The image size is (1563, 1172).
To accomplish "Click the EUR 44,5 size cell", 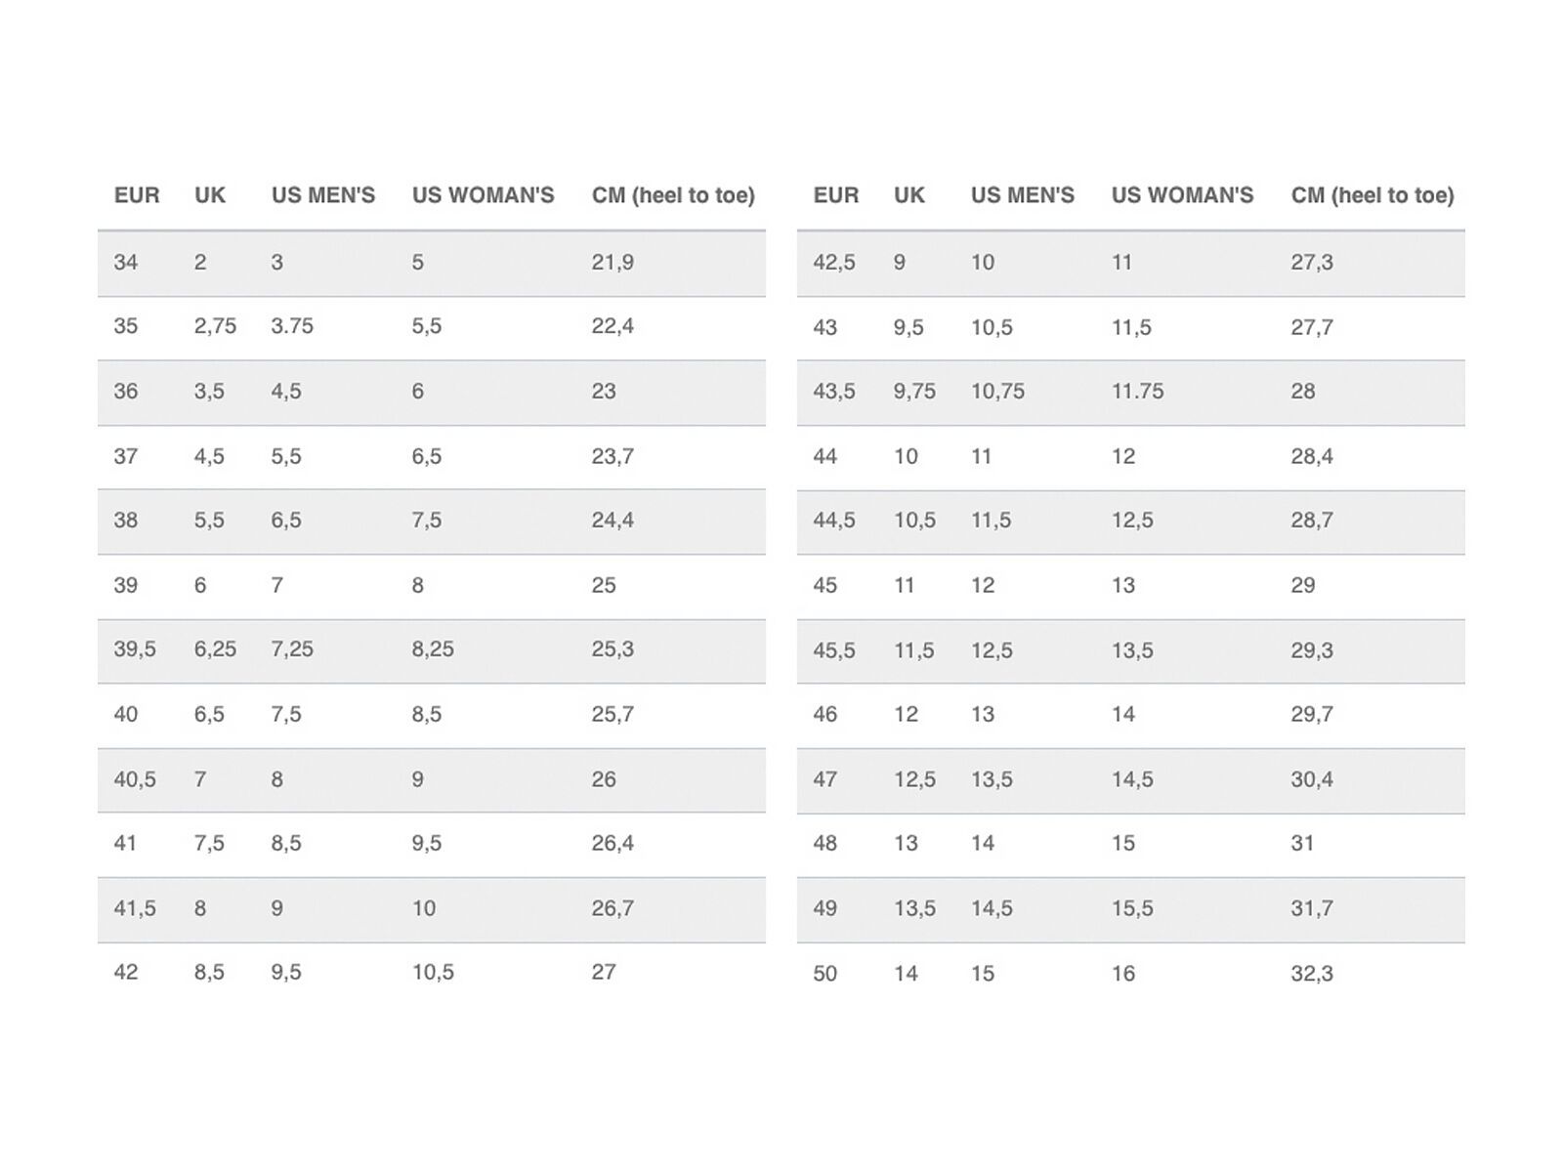I will pyautogui.click(x=834, y=521).
